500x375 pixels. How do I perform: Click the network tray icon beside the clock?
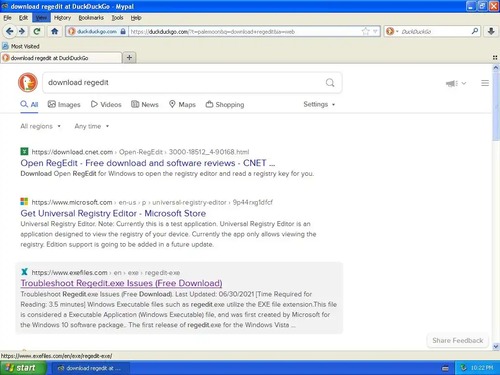coord(464,368)
